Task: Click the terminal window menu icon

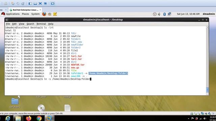Action: point(7,20)
